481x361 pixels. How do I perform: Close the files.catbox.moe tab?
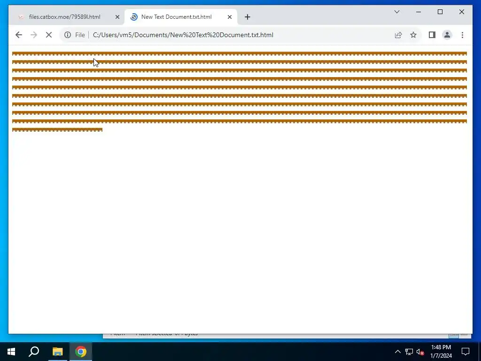(117, 17)
